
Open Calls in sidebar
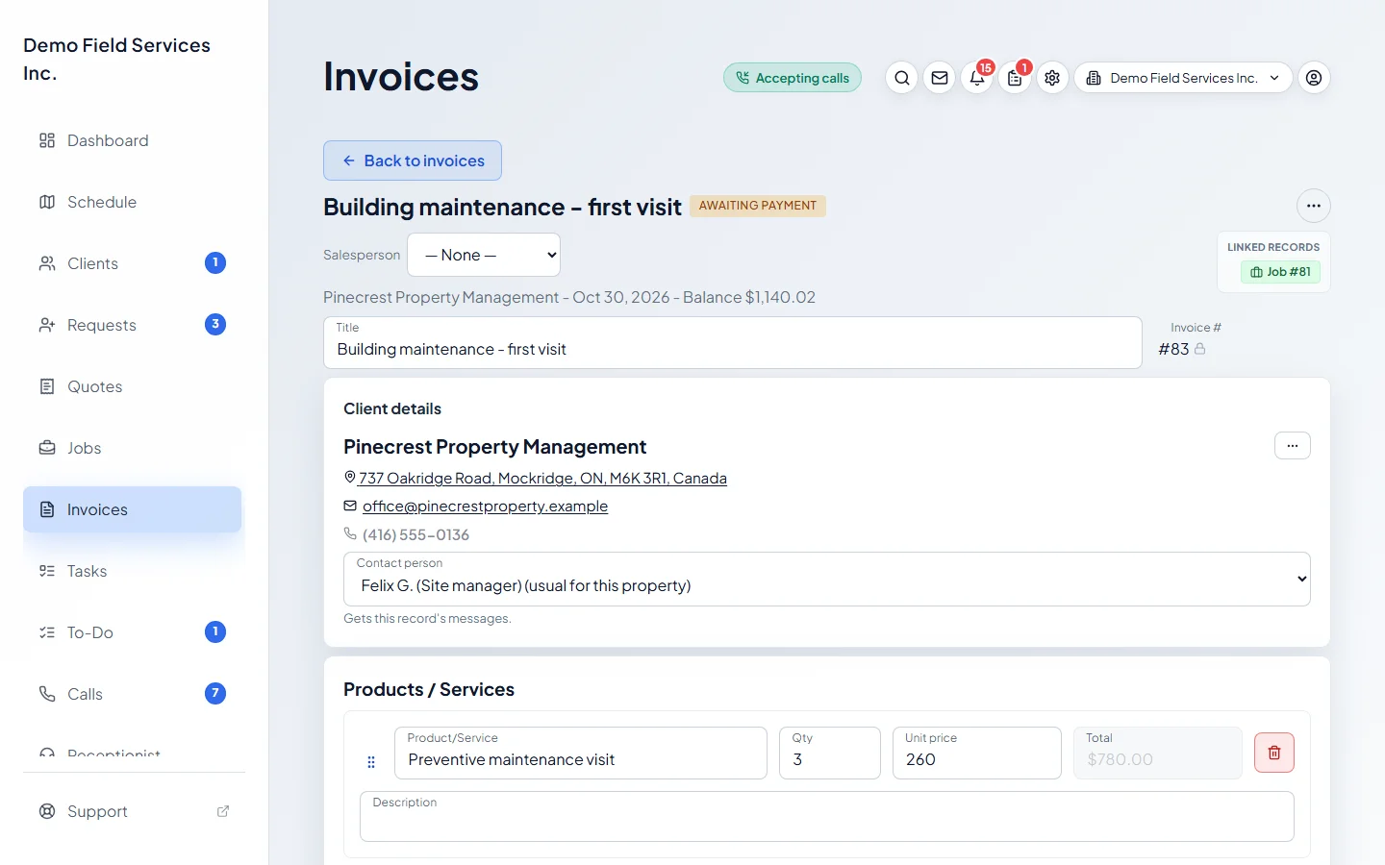tap(133, 694)
